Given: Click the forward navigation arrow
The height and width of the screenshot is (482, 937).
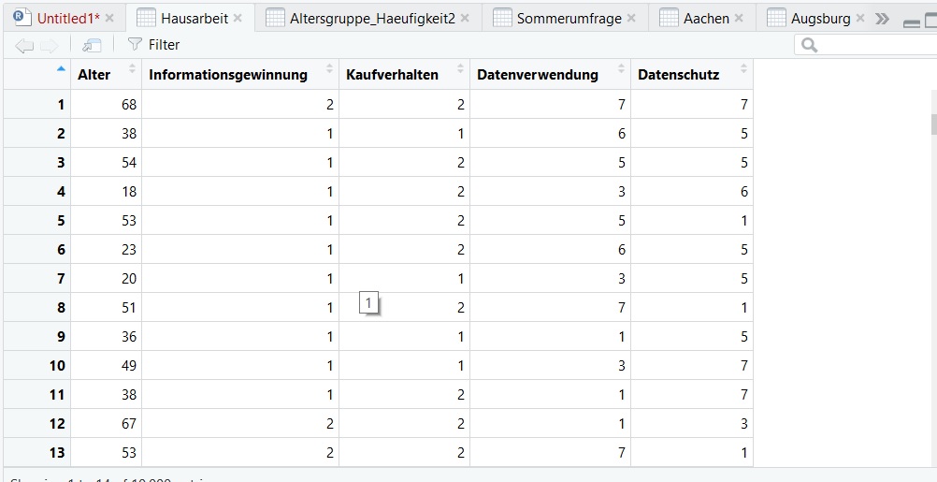Looking at the screenshot, I should (49, 45).
